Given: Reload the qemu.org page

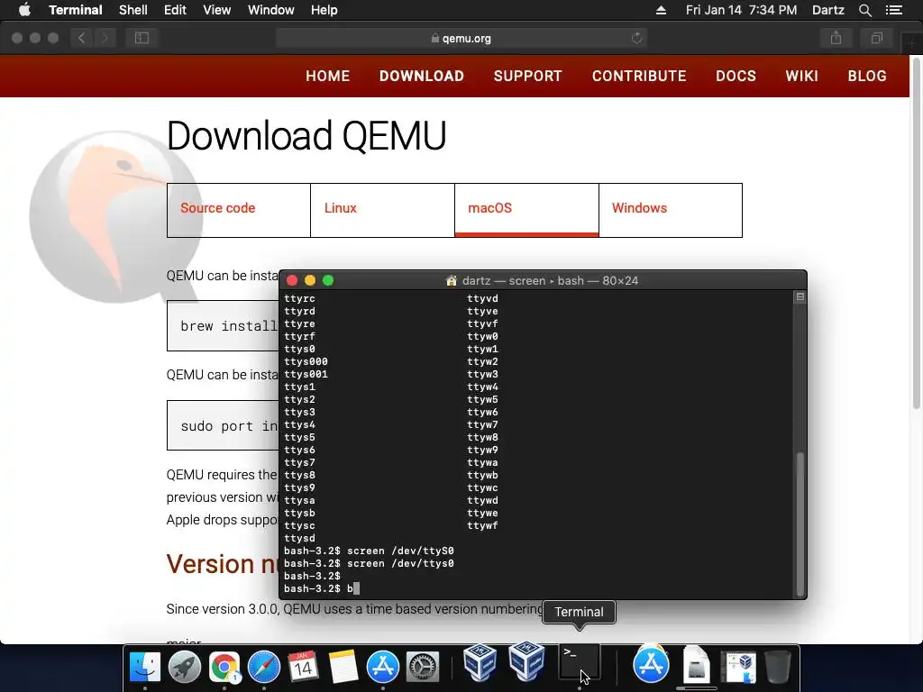Looking at the screenshot, I should 636,38.
